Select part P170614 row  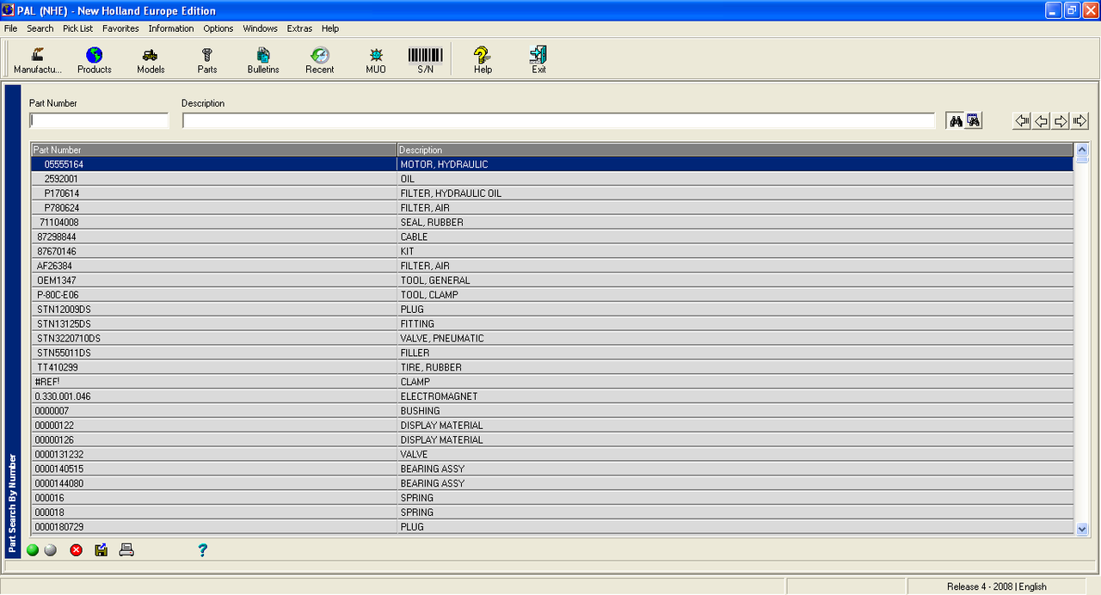click(552, 193)
